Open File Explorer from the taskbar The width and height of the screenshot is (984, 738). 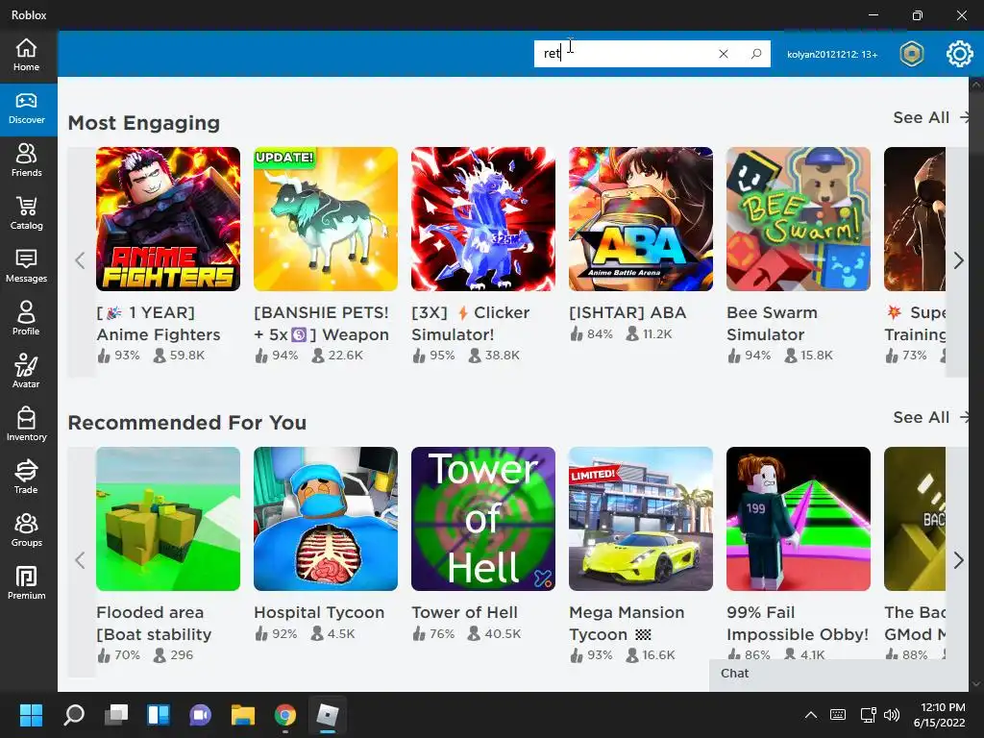[x=243, y=715]
